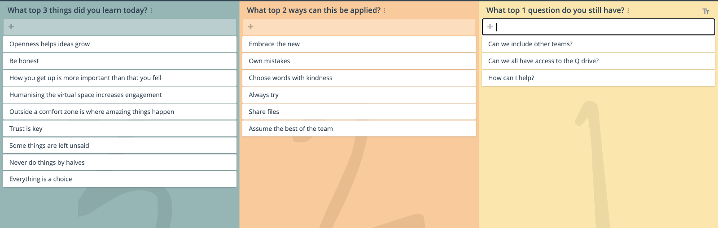Select 'Trust is key' card

tap(120, 129)
